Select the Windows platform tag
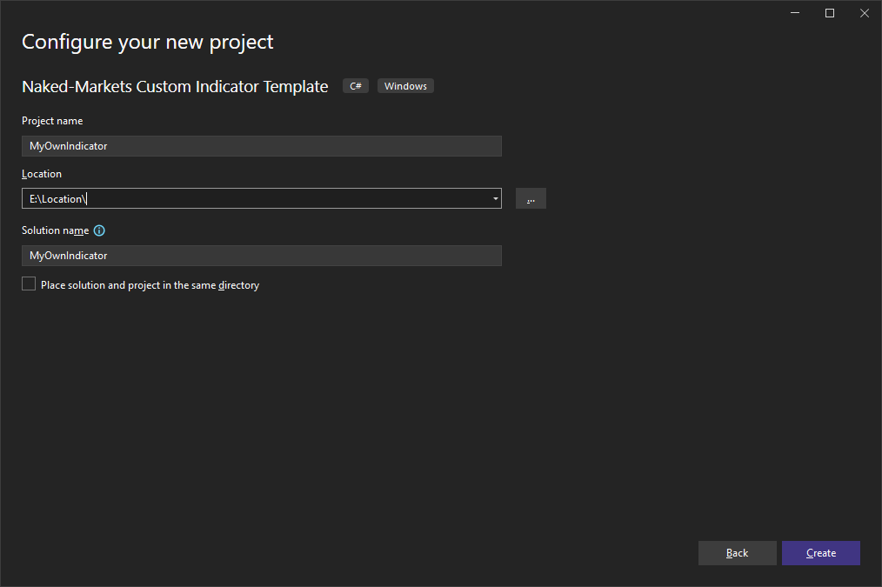This screenshot has width=882, height=587. [x=405, y=86]
